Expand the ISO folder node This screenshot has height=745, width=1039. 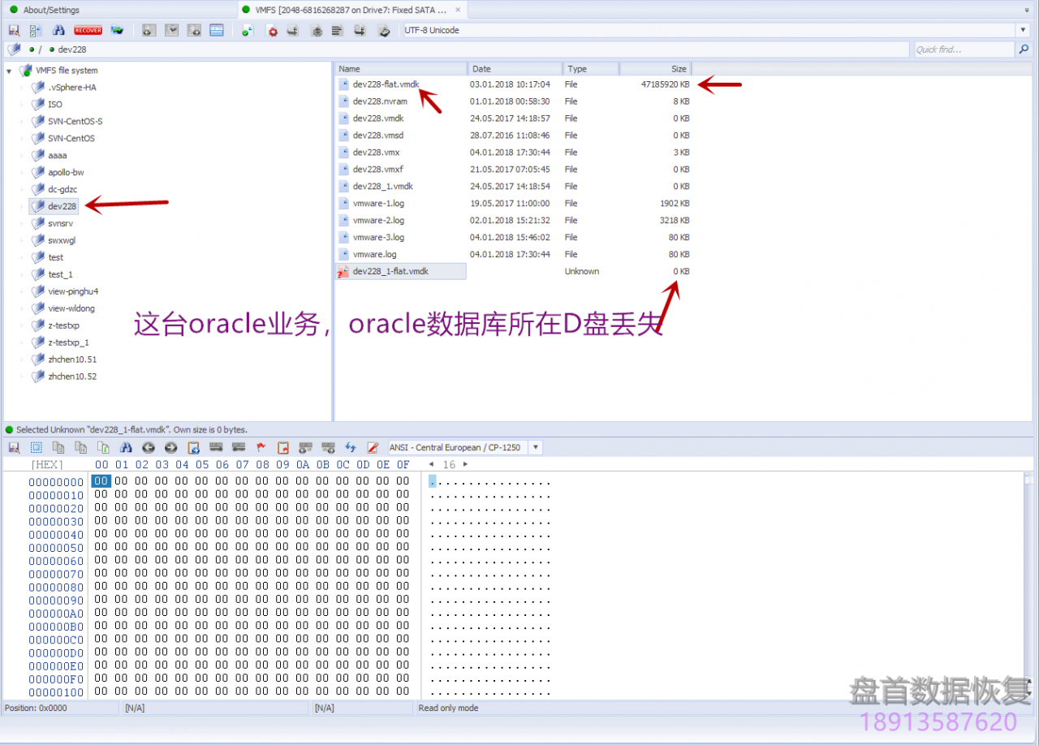tap(22, 105)
